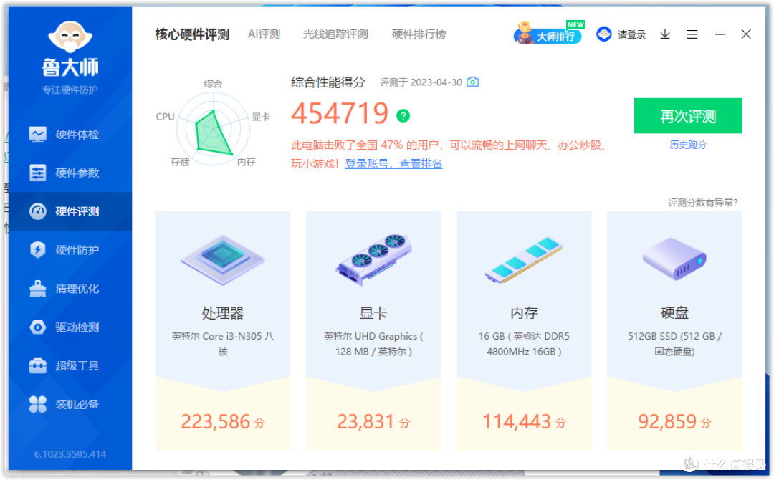Click the 综合性能得分 heading
The height and width of the screenshot is (480, 774).
tap(328, 82)
